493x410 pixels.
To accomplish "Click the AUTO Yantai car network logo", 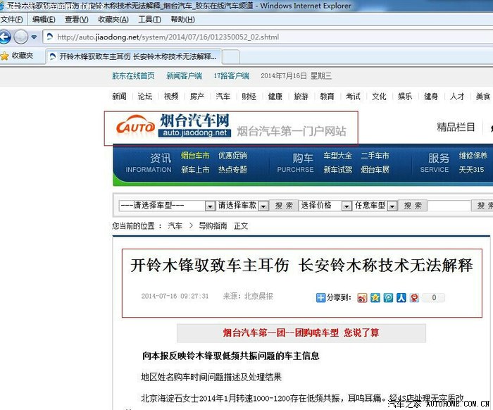I will [x=174, y=128].
